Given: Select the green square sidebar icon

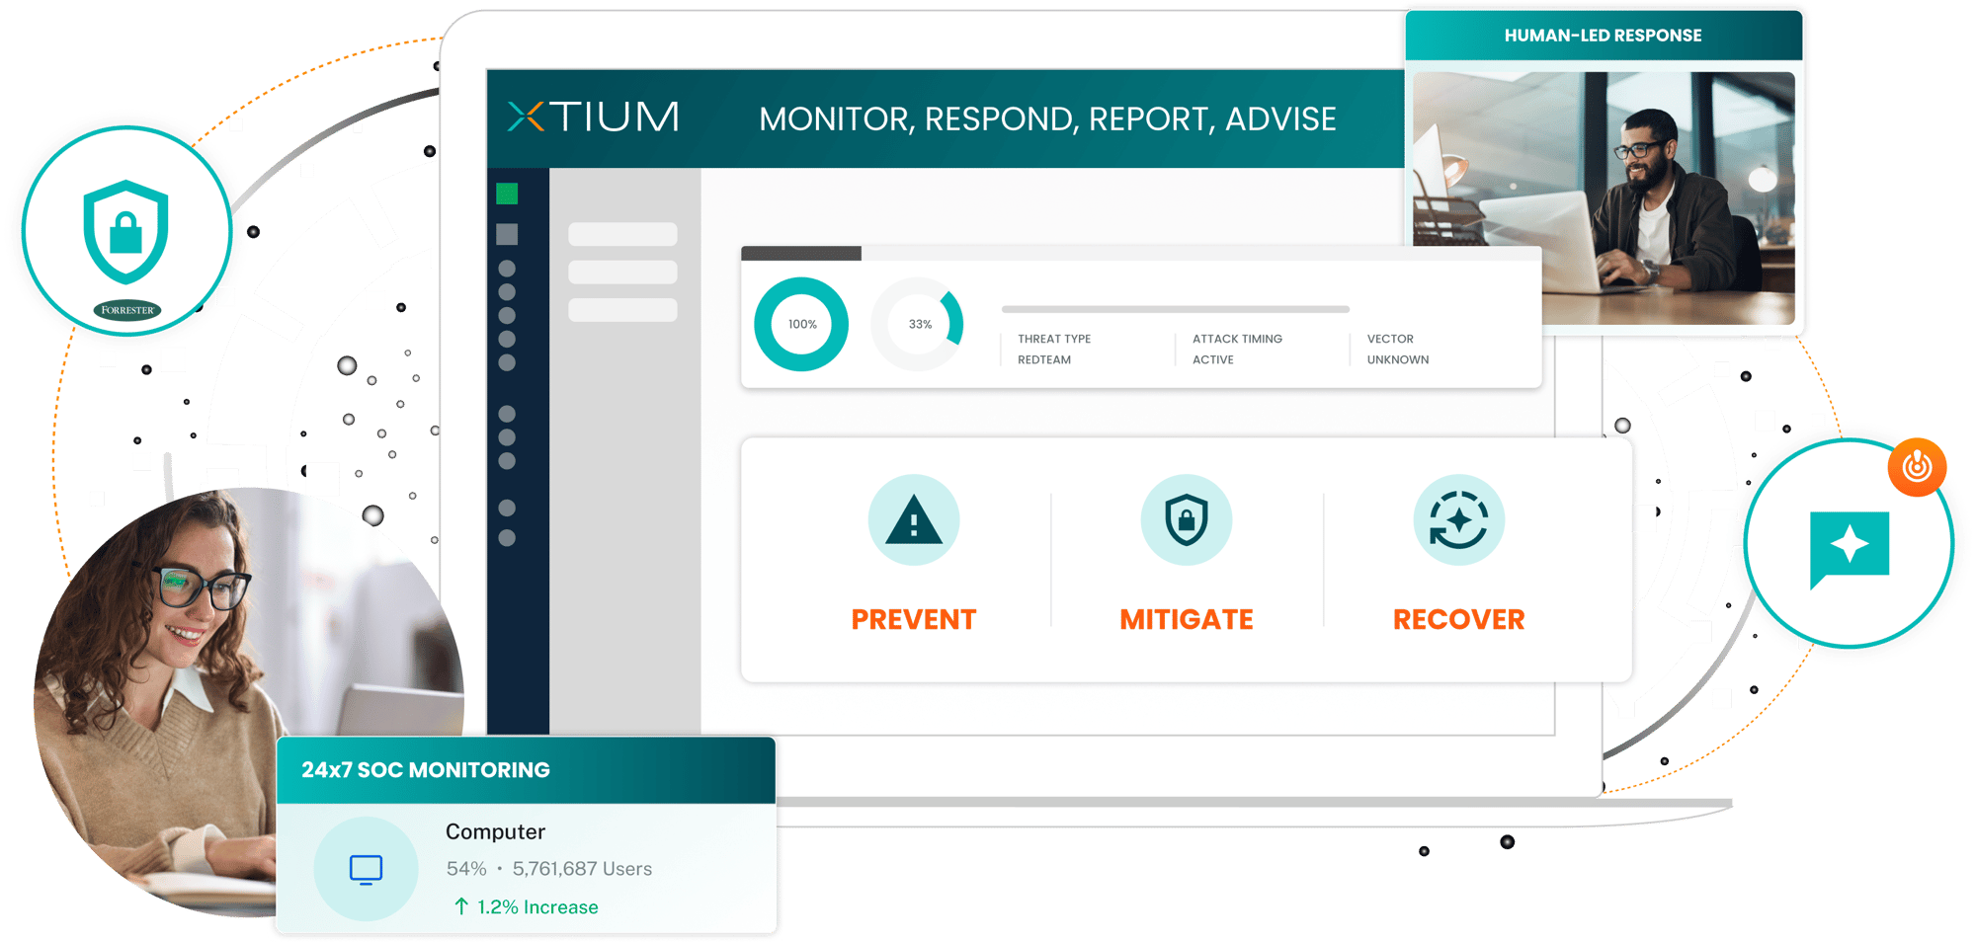Looking at the screenshot, I should coord(507,194).
